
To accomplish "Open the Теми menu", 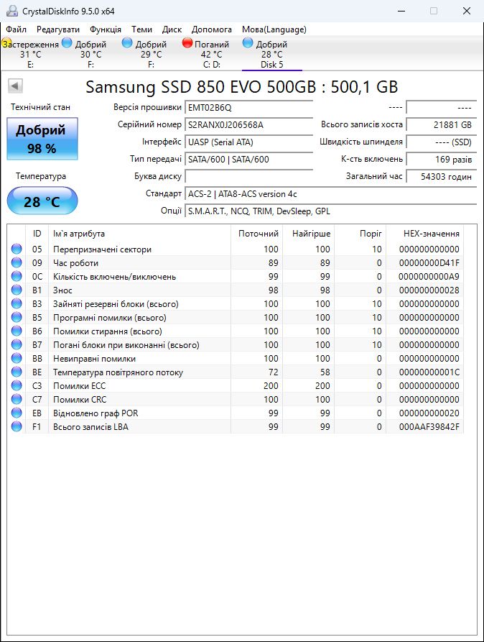I will tap(141, 29).
